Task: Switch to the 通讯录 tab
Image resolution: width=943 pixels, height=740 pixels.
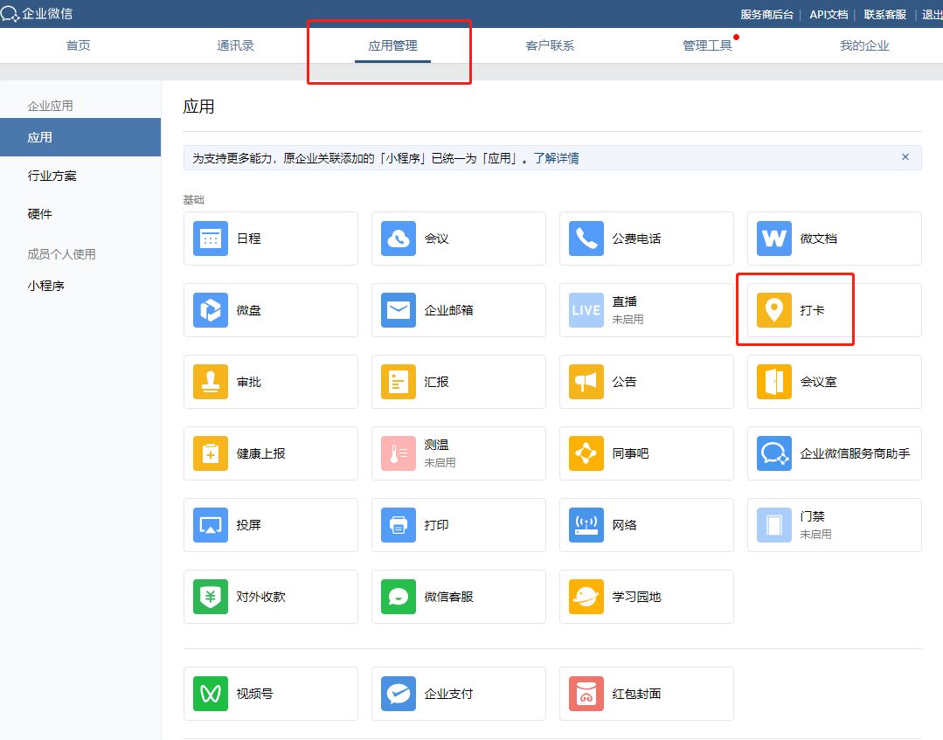Action: [x=236, y=45]
